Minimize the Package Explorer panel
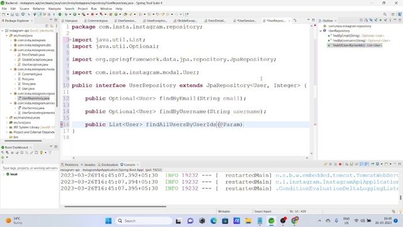The width and height of the screenshot is (403, 227). pyautogui.click(x=50, y=20)
